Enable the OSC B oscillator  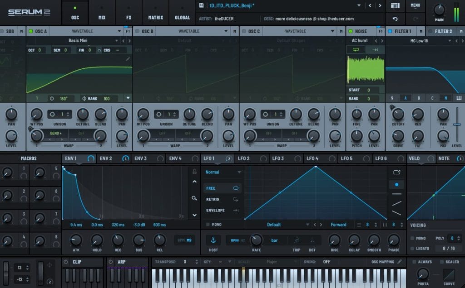pos(138,31)
